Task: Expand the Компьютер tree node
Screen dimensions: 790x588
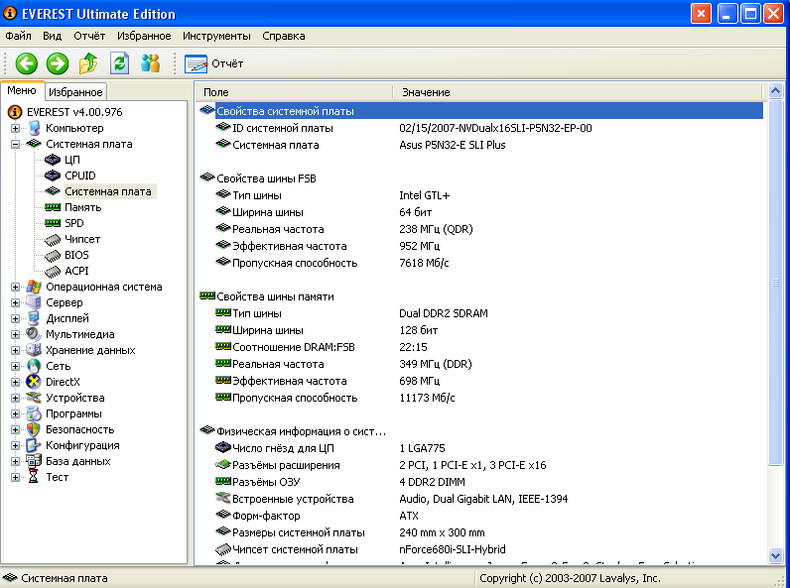Action: tap(15, 128)
